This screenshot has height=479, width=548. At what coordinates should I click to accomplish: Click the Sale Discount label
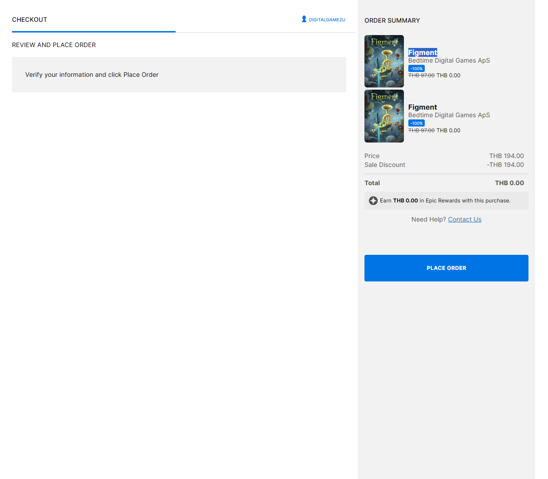pyautogui.click(x=385, y=165)
